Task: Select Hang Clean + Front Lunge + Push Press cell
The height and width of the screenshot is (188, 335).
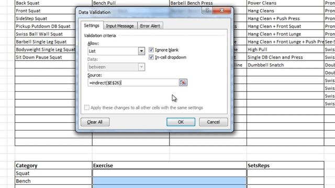Action: point(285,42)
